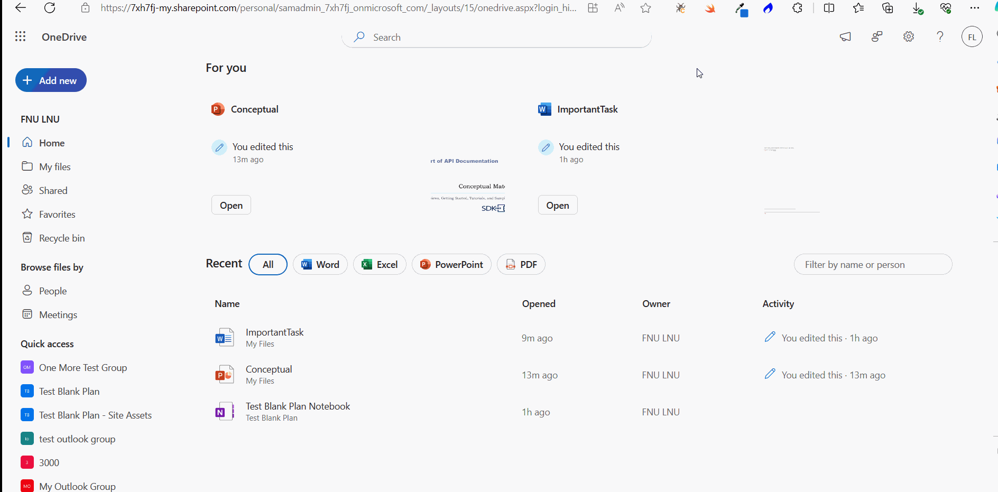Image resolution: width=998 pixels, height=492 pixels.
Task: Click the Activity column header
Action: click(778, 304)
